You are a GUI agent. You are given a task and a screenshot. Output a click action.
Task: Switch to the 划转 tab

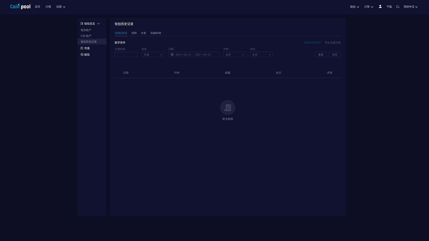134,33
